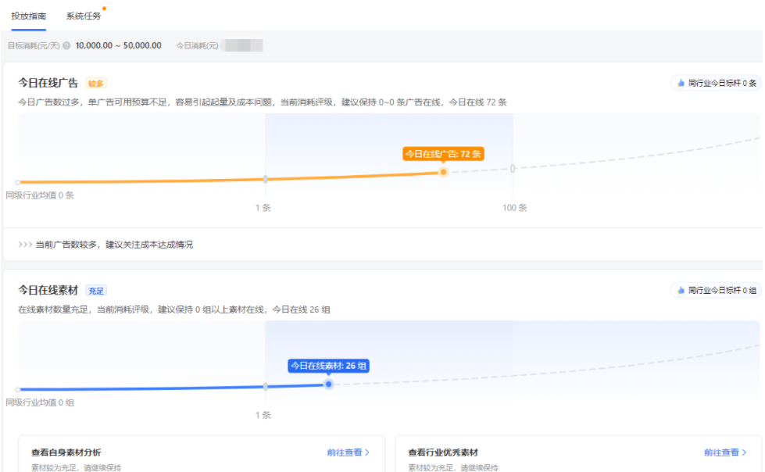Click the 今日广告数过多 description line

point(263,102)
